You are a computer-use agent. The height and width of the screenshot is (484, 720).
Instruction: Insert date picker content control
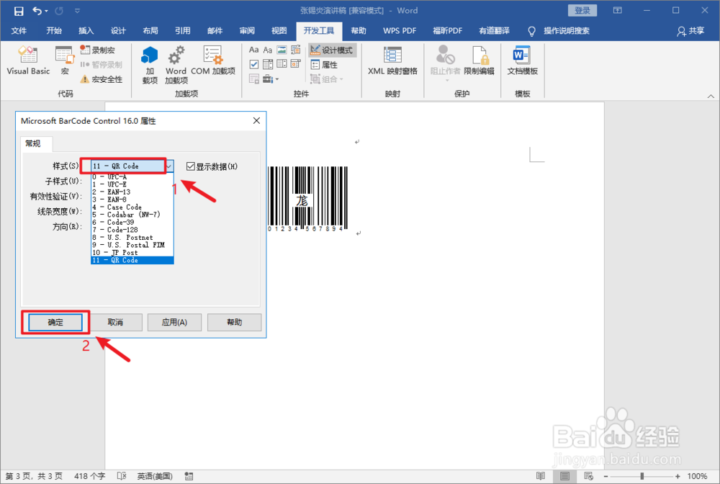click(296, 64)
